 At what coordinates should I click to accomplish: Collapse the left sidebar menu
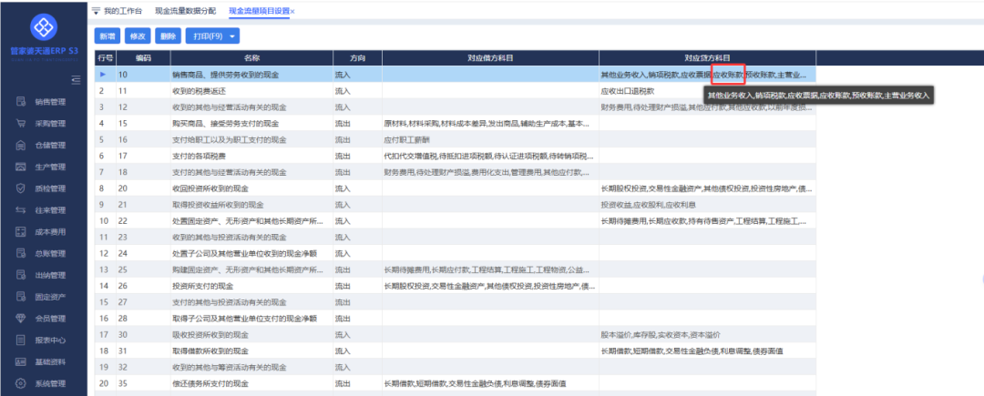pyautogui.click(x=77, y=79)
